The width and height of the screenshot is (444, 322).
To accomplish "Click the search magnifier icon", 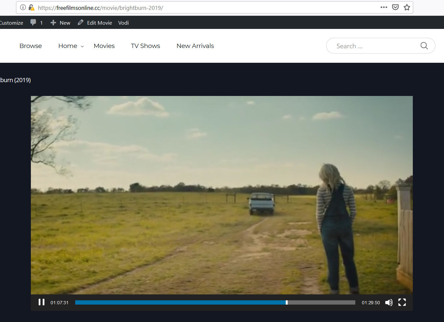I will pos(424,46).
